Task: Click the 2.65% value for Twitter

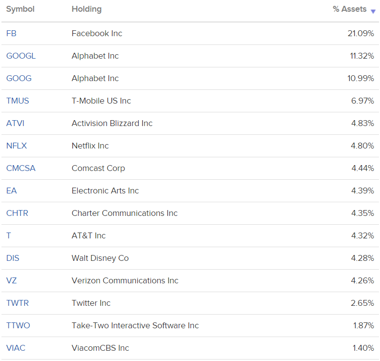Action: (x=362, y=303)
